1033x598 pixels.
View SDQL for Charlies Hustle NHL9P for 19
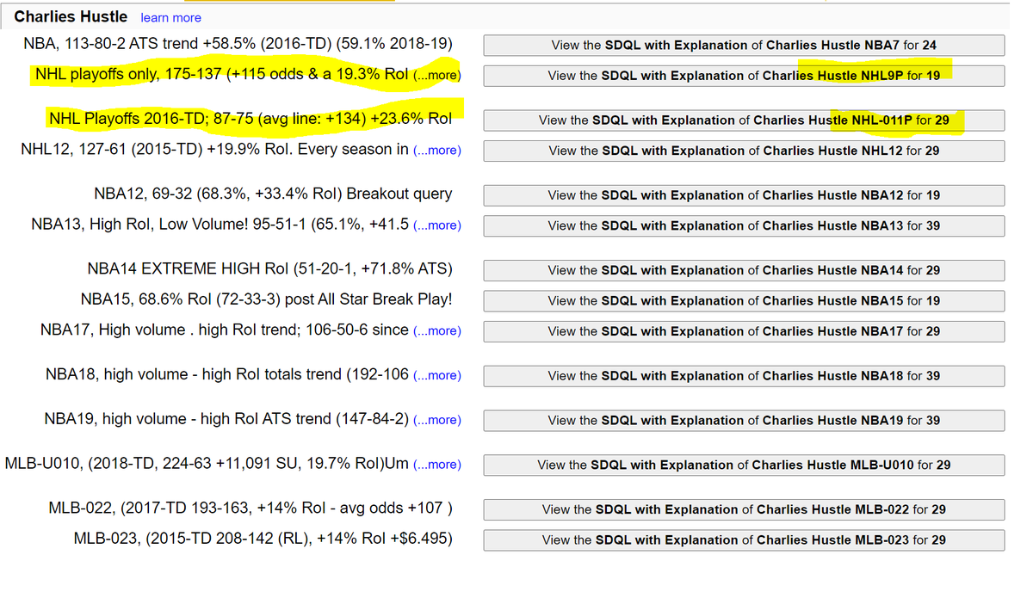pos(744,76)
